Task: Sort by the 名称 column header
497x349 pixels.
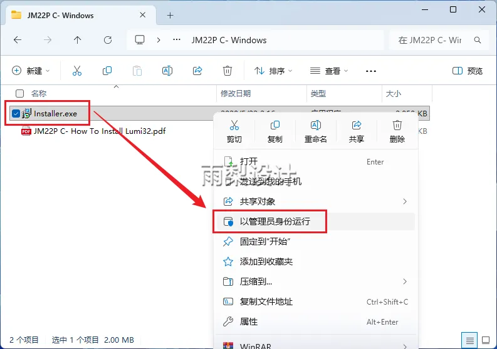Action: (39, 93)
